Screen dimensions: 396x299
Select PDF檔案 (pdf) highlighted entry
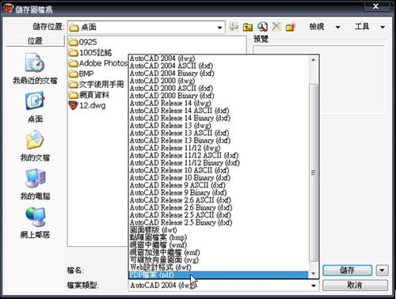pos(219,274)
